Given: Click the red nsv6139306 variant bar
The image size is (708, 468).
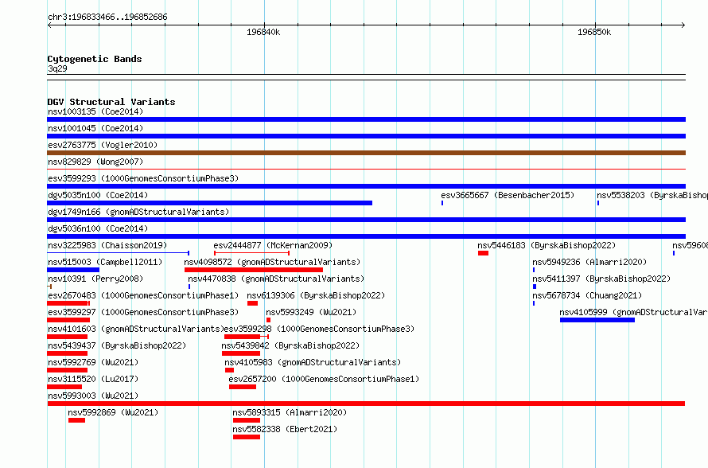Looking at the screenshot, I should pos(252,303).
